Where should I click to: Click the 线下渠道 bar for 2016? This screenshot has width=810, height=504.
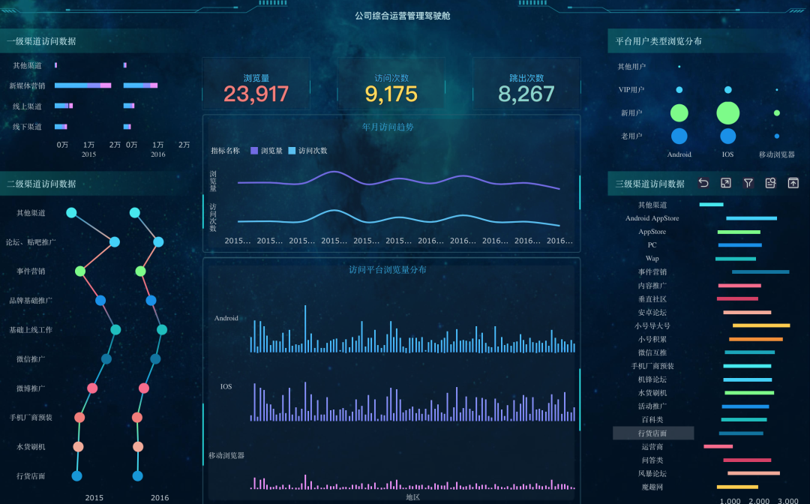tap(127, 127)
